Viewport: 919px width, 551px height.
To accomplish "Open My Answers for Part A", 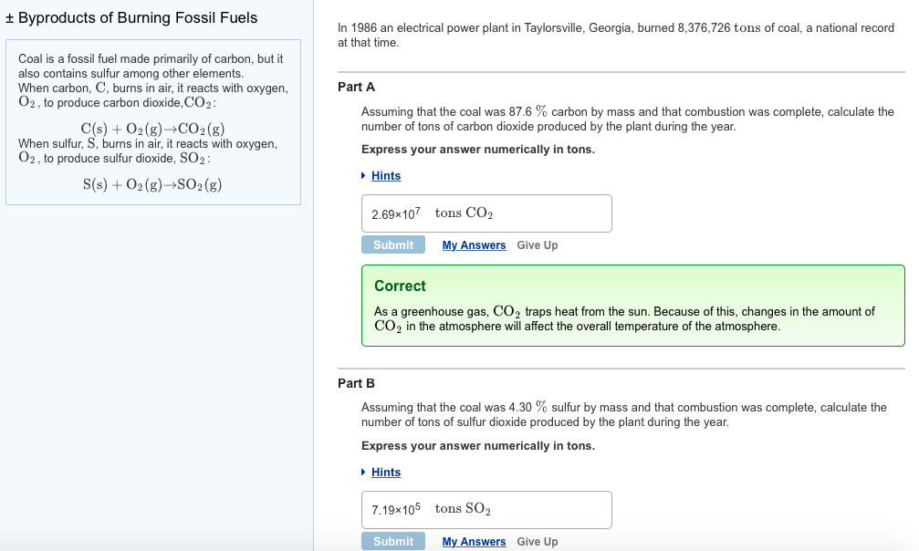I will coord(474,245).
